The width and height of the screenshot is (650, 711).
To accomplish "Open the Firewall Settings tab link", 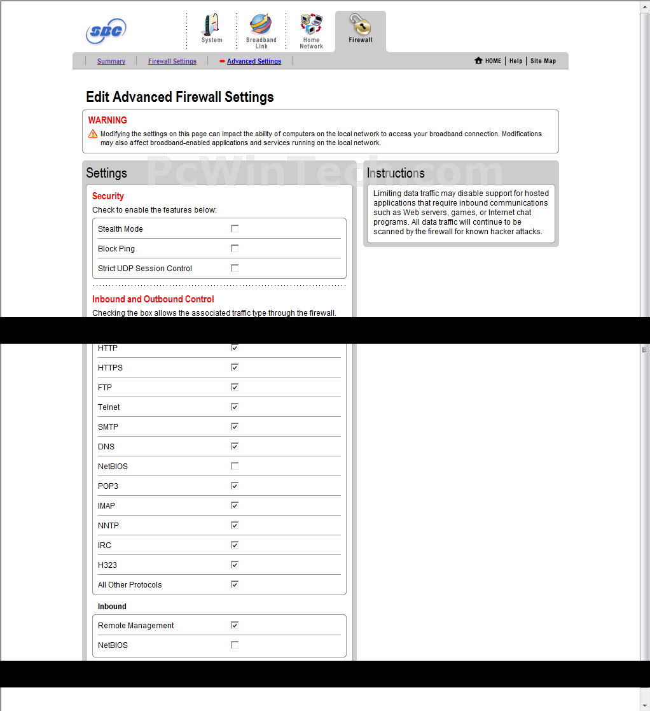I will pos(172,61).
